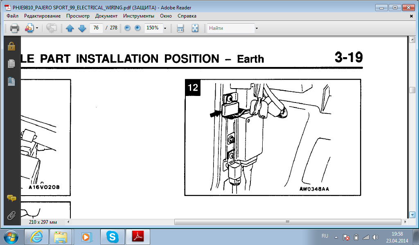Go to previous page with up arrow
The image size is (419, 245).
click(70, 28)
